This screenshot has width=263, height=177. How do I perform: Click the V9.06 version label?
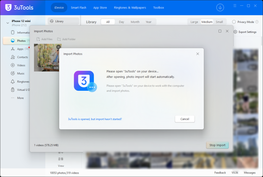click(235, 173)
